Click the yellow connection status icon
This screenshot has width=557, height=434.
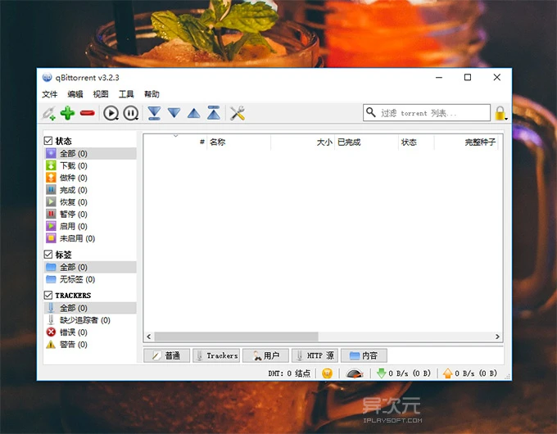coord(327,373)
